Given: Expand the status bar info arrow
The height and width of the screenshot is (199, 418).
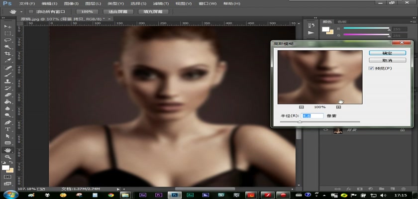Looking at the screenshot, I should click(x=118, y=189).
